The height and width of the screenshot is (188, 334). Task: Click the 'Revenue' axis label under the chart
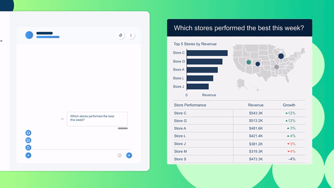coord(209,95)
